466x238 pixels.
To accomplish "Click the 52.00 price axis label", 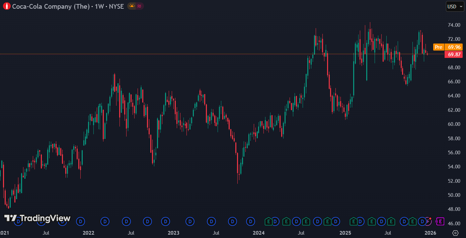I will coord(454,181).
